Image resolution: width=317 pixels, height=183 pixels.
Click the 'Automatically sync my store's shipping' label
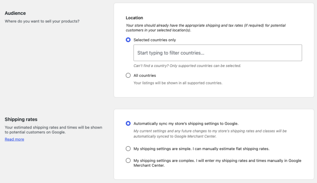(186, 123)
